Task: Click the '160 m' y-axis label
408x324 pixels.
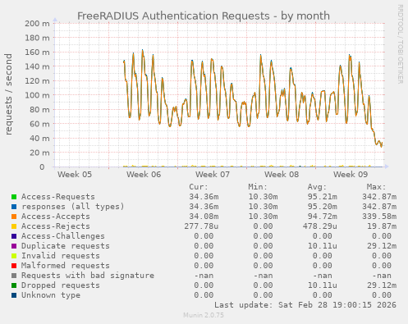Action: (38, 52)
